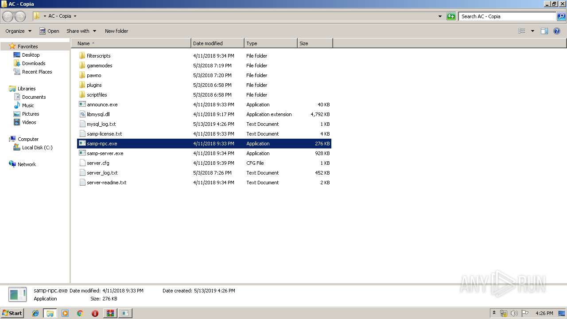567x319 pixels.
Task: Sort by the Size column header
Action: (315, 43)
